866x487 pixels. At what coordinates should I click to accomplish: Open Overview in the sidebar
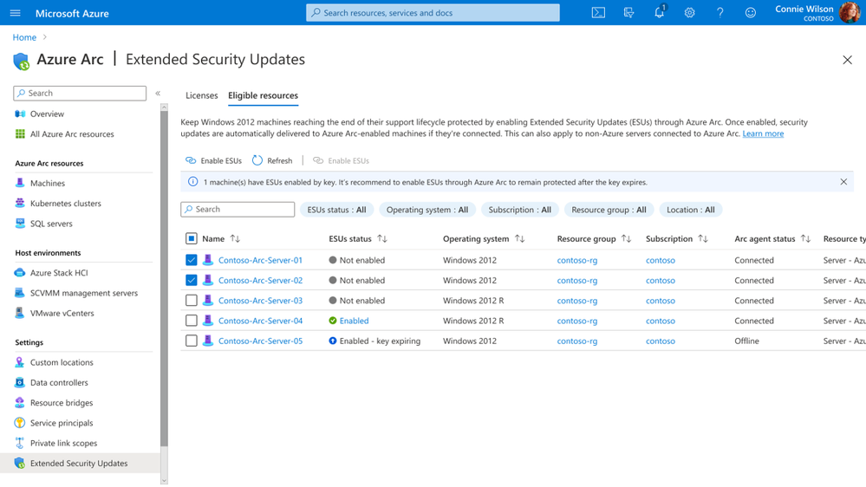47,114
